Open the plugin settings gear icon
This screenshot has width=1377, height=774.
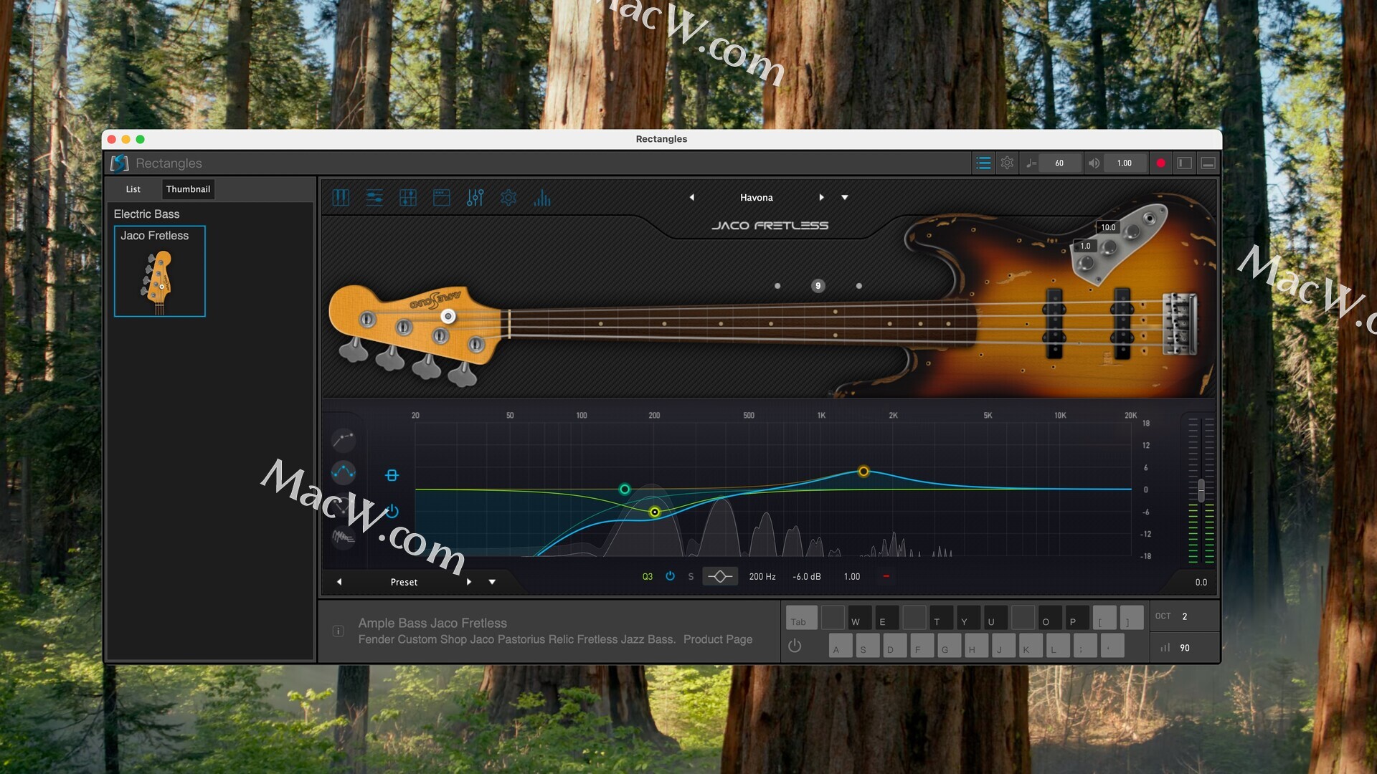click(x=508, y=198)
